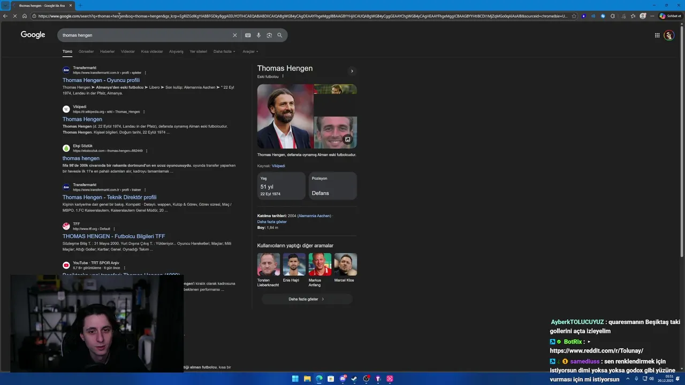This screenshot has width=685, height=385.
Task: Click the Yaş '51 yıl' info card
Action: click(281, 186)
